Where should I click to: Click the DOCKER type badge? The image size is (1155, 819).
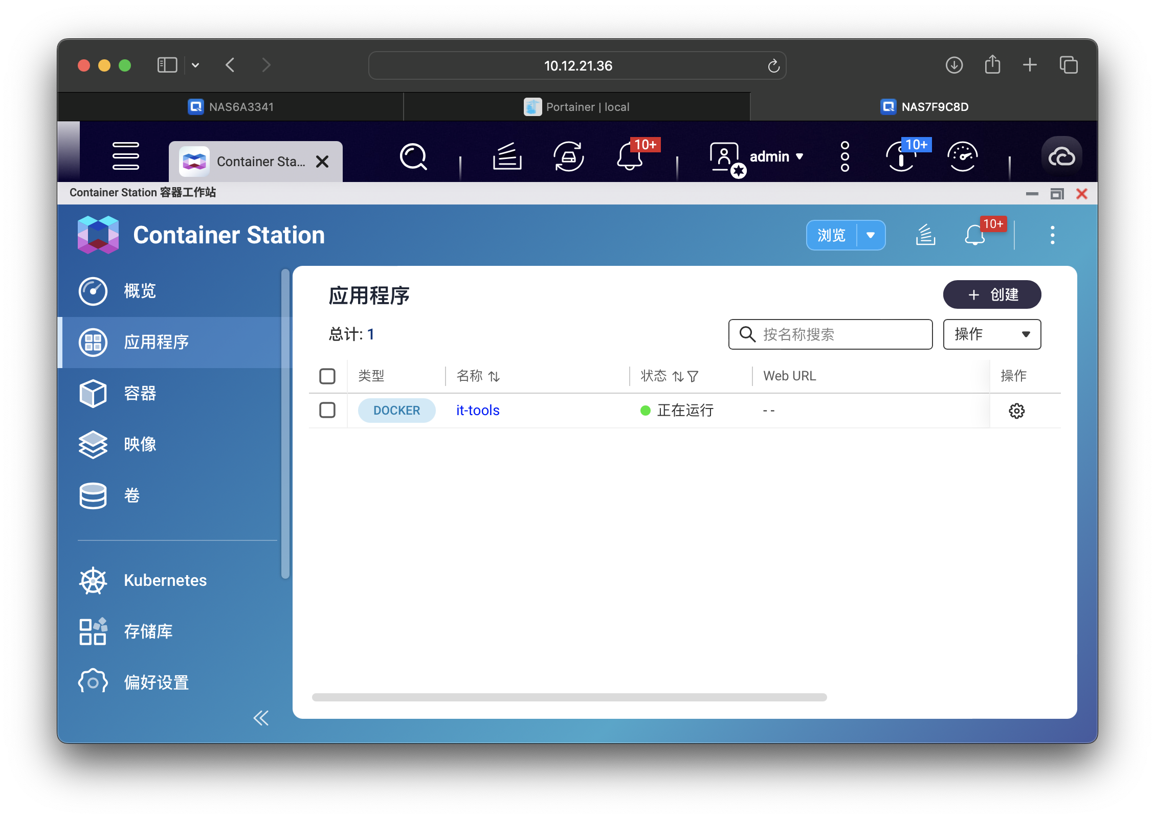pos(396,411)
